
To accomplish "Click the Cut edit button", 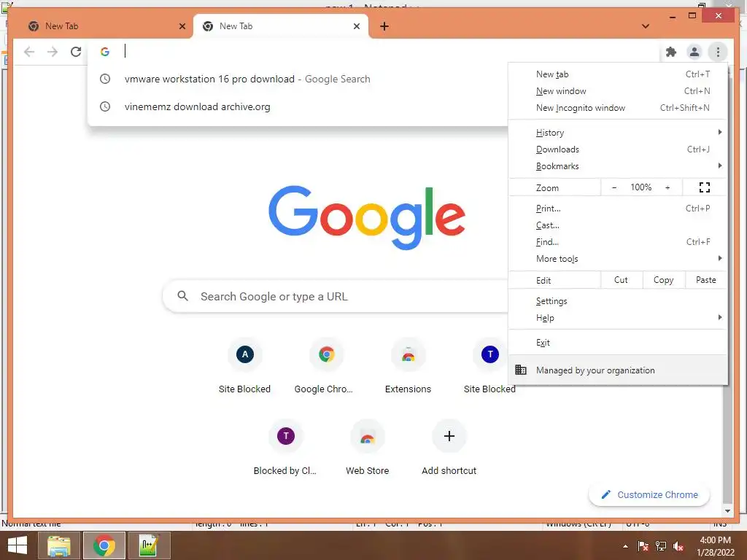I will pyautogui.click(x=622, y=280).
